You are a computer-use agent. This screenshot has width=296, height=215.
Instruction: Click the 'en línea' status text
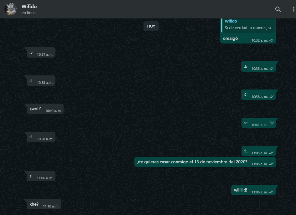[x=29, y=13]
